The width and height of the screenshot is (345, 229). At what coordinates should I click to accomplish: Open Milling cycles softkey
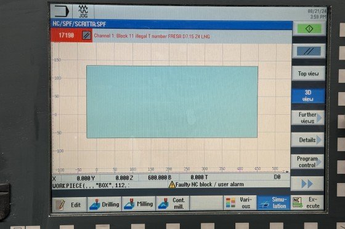139,204
